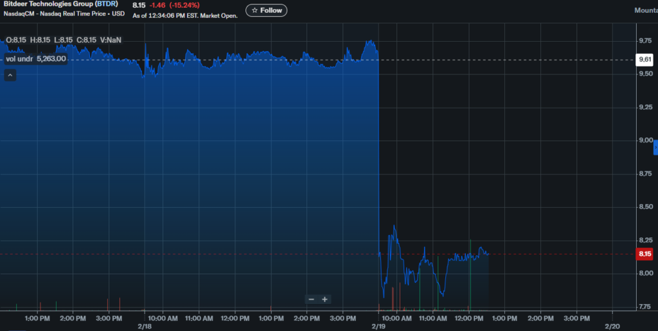
Task: Click the Bitdeer Technologies Group title
Action: click(48, 4)
